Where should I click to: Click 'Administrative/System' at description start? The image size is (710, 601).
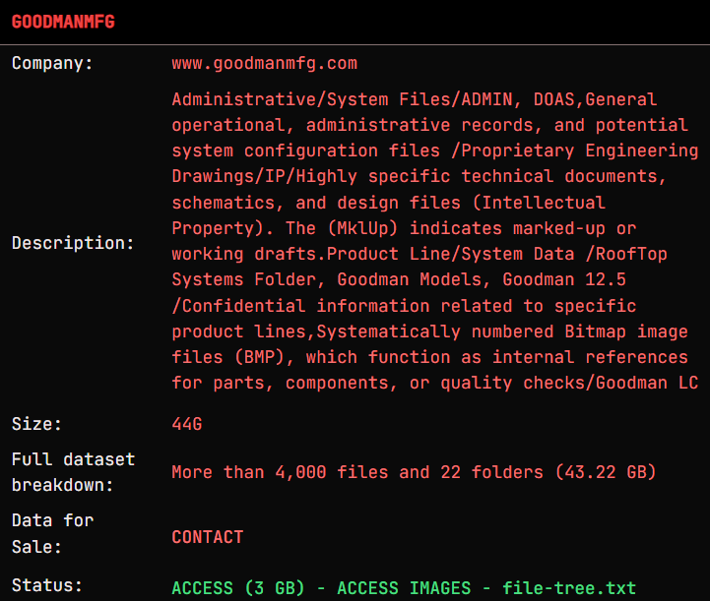(280, 99)
